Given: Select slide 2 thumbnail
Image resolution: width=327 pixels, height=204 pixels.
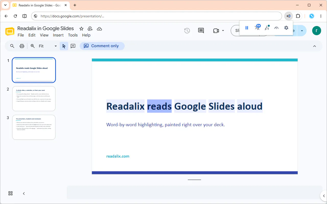Looking at the screenshot, I should (x=34, y=99).
